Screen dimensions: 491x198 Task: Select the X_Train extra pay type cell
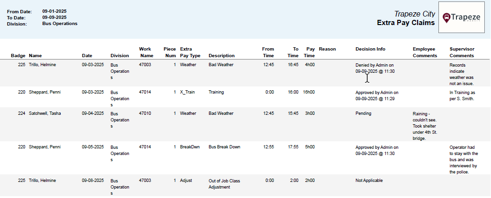point(187,92)
